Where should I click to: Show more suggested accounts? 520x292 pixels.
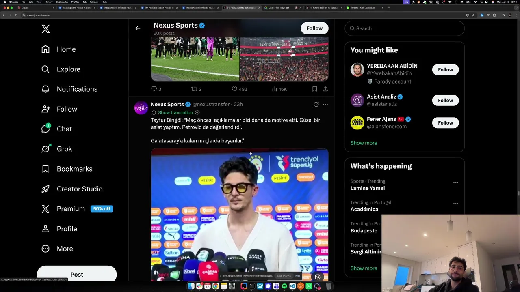coord(364,143)
